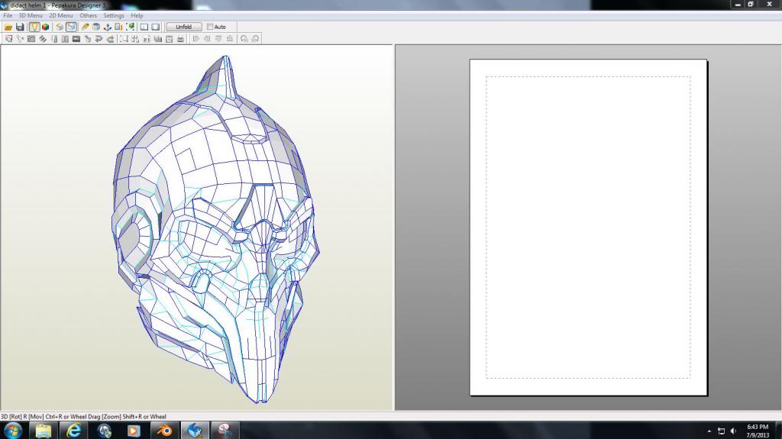Open the Windows Start menu
This screenshot has height=439, width=782.
[12, 430]
